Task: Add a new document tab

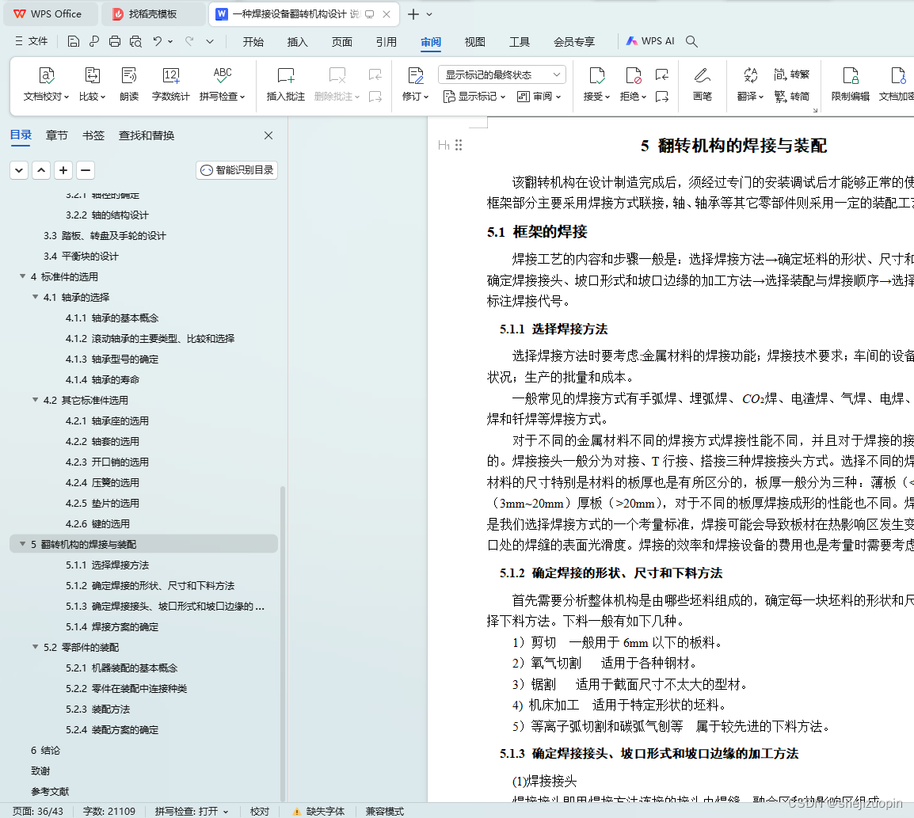Action: click(x=413, y=14)
